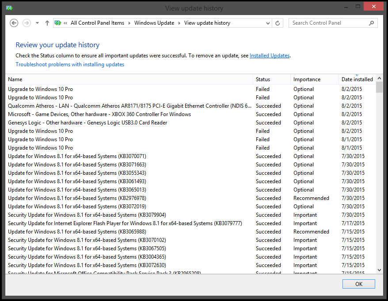Click the scrollbar up arrow
This screenshot has height=301, width=388.
click(x=379, y=78)
